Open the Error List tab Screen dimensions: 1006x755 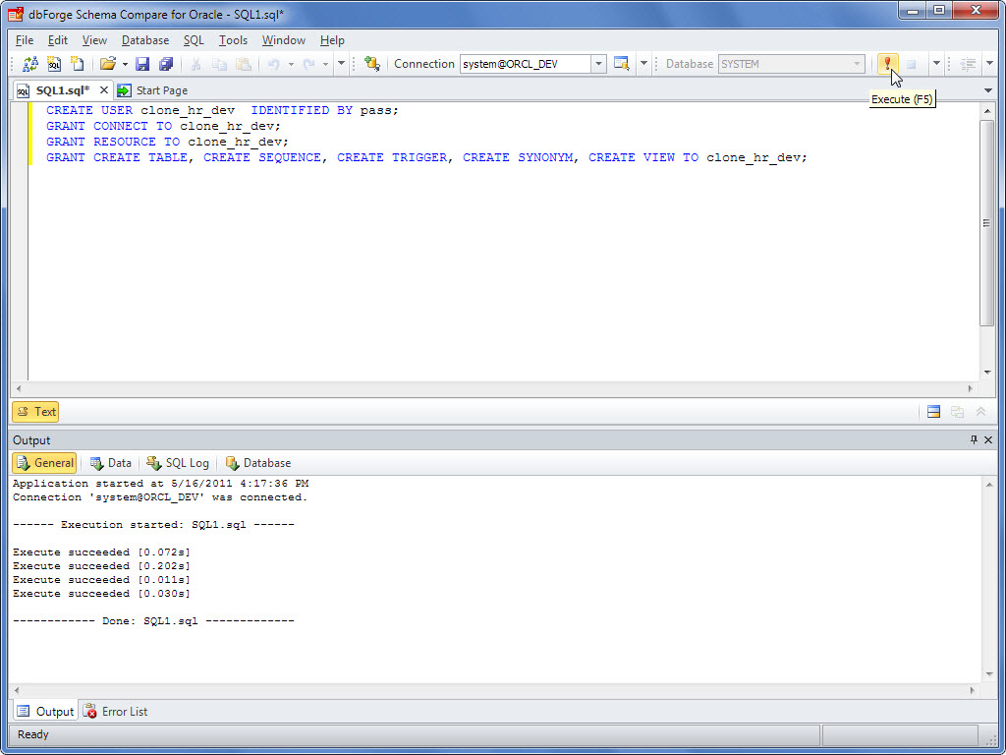(x=115, y=711)
